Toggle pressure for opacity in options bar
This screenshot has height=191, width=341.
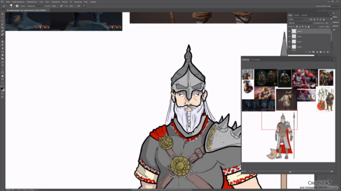coord(61,6)
